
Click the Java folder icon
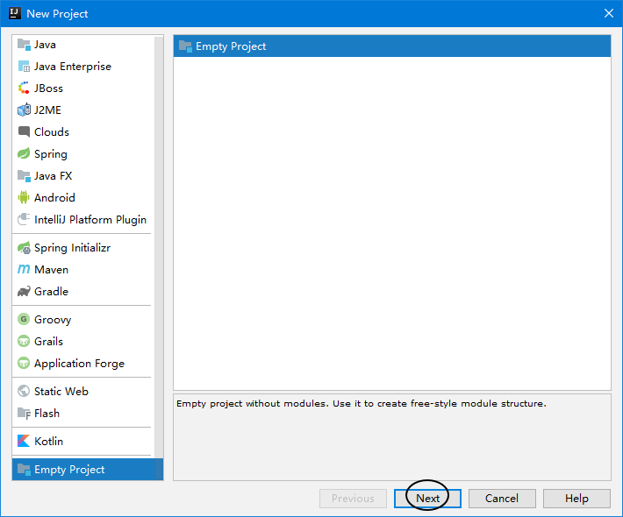(24, 45)
